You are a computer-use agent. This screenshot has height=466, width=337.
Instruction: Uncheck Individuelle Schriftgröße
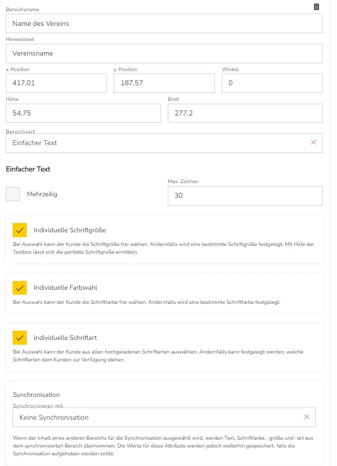[x=19, y=230]
